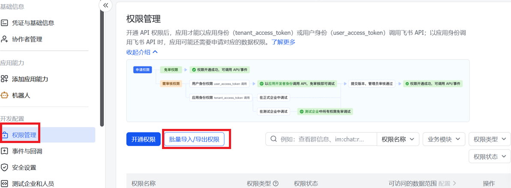Click the 添加应用能力 grid-plus icon
Viewport: 511px width, 188px height.
(4, 79)
